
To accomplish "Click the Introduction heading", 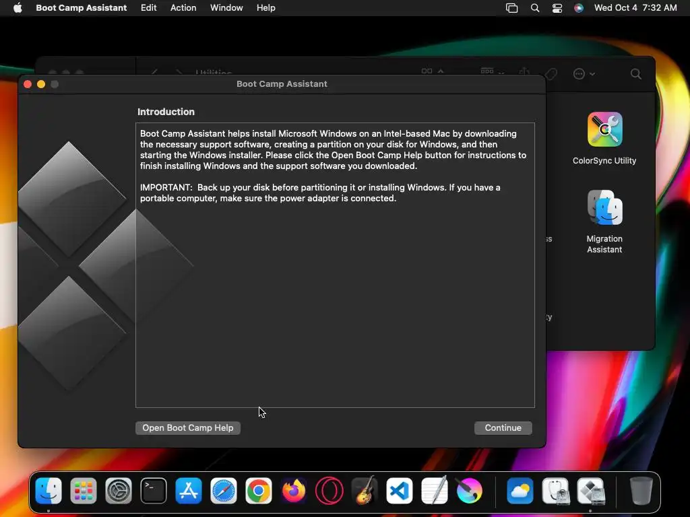I will [x=166, y=112].
